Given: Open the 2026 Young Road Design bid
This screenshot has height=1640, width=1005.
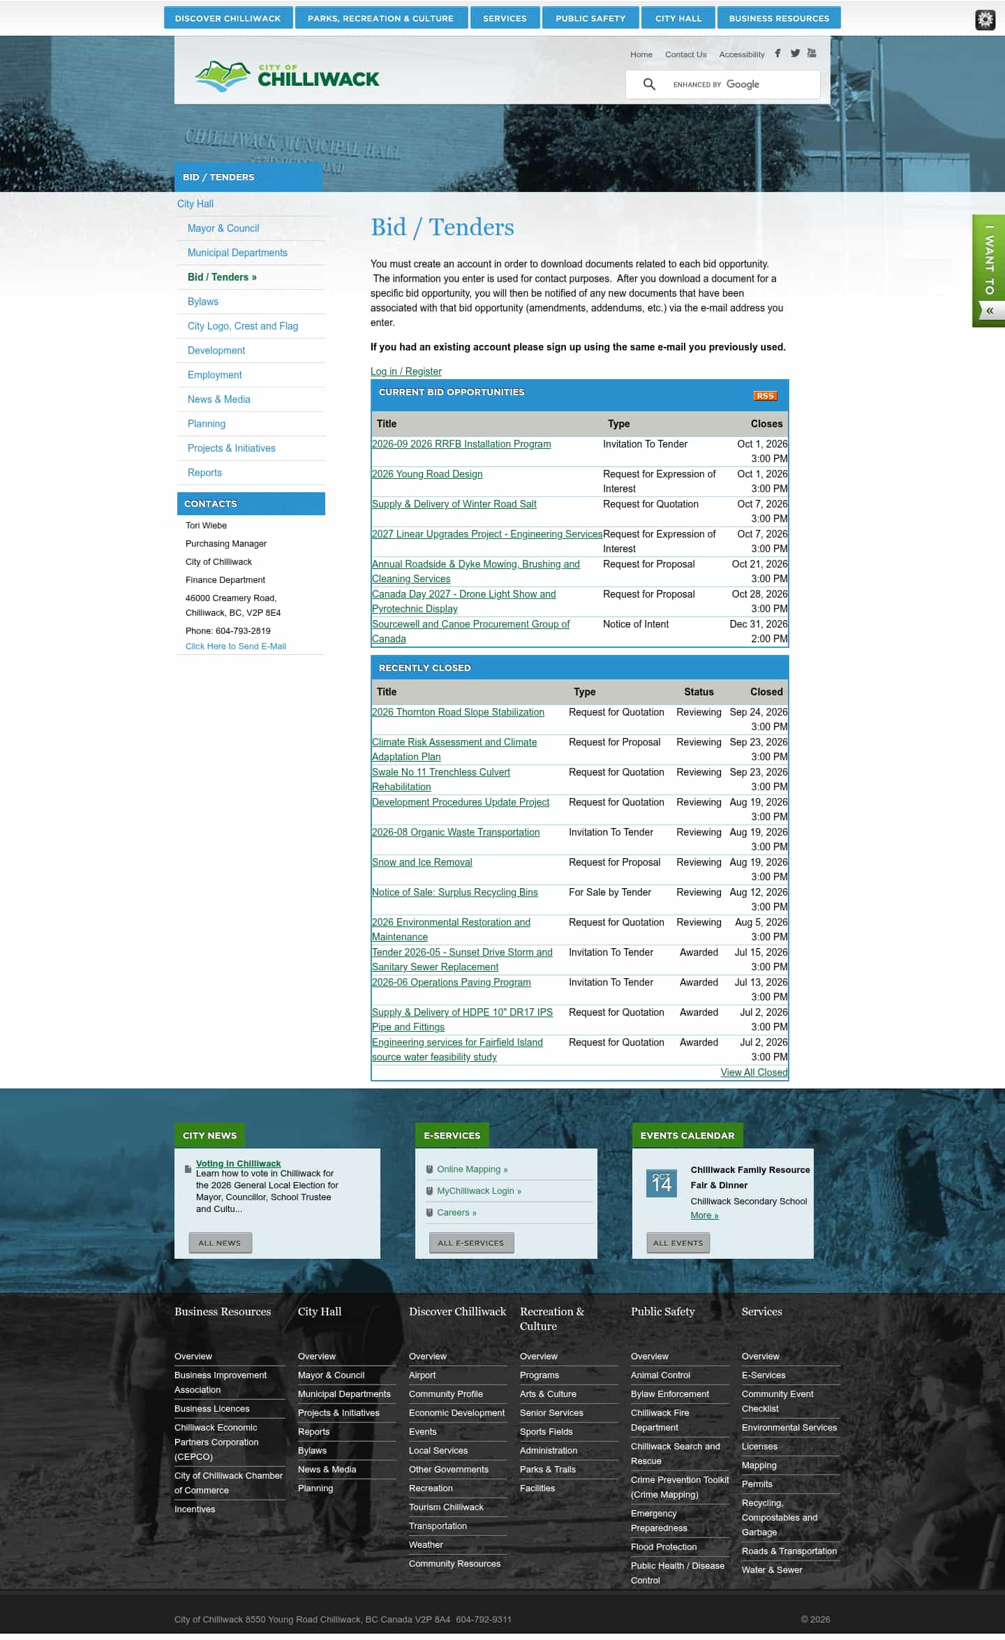Looking at the screenshot, I should [427, 474].
